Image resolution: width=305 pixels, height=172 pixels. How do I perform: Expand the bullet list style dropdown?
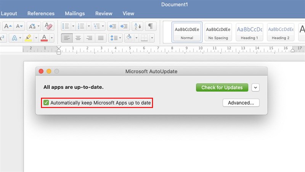click(73, 26)
